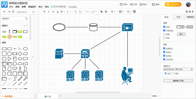Click the send to back icon
Viewport: 196px width, 99px height.
(106, 12)
